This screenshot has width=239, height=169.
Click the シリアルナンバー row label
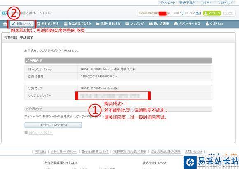40,95
